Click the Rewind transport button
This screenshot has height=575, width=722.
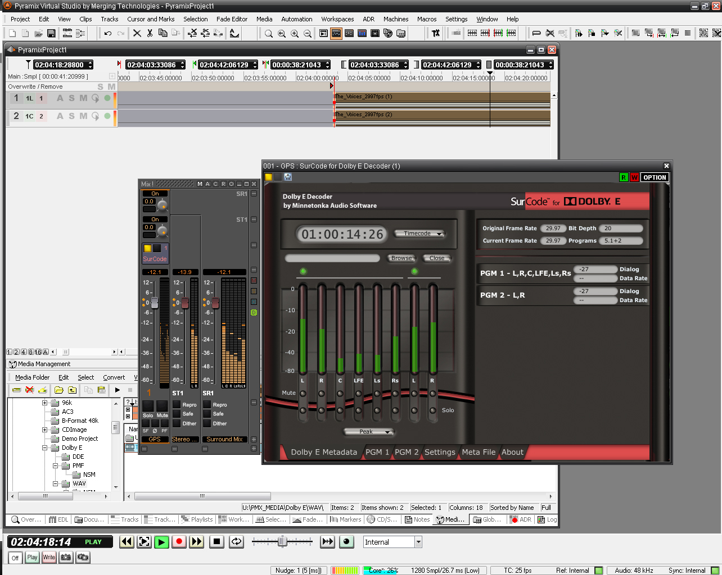127,542
